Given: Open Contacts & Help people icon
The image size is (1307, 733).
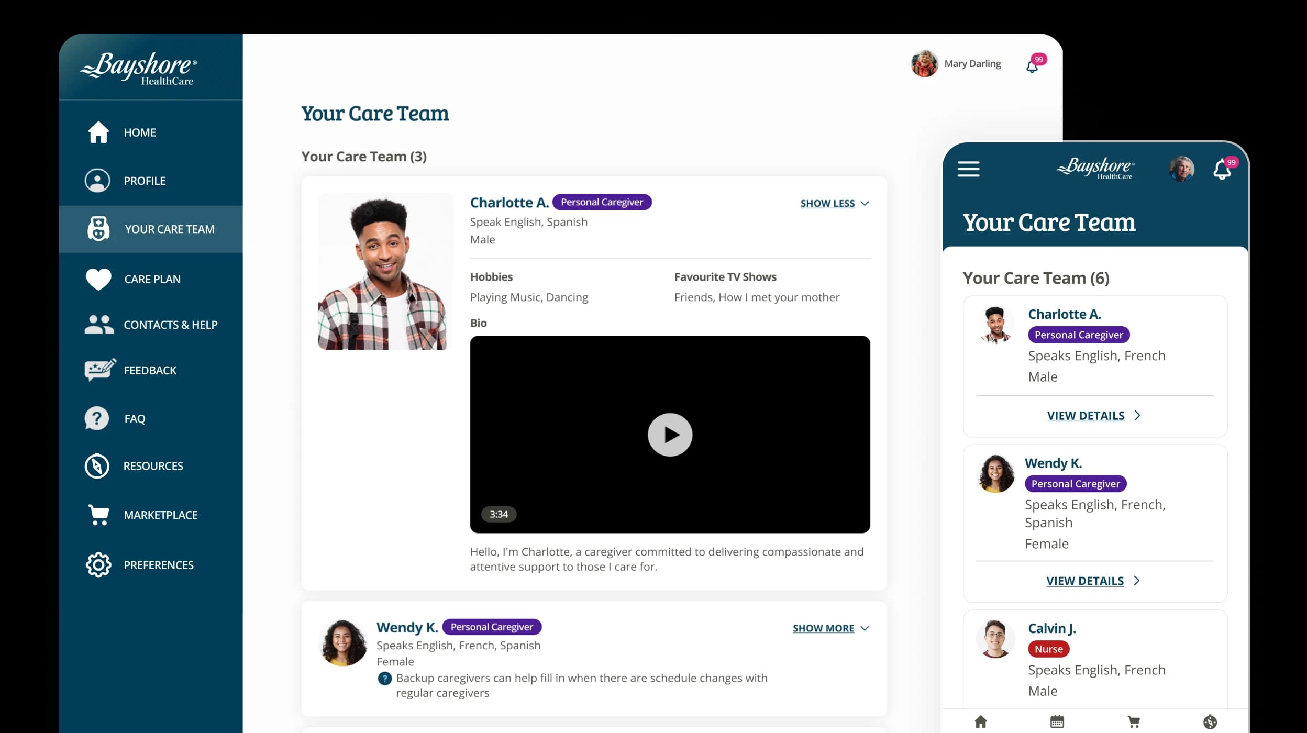Looking at the screenshot, I should (99, 325).
